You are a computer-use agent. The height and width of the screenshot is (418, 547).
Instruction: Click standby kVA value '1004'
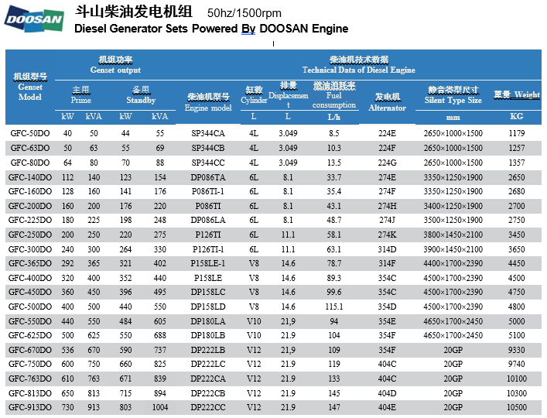point(160,407)
